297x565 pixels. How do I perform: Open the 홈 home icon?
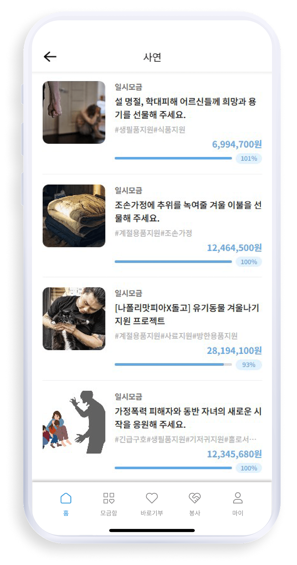(66, 498)
